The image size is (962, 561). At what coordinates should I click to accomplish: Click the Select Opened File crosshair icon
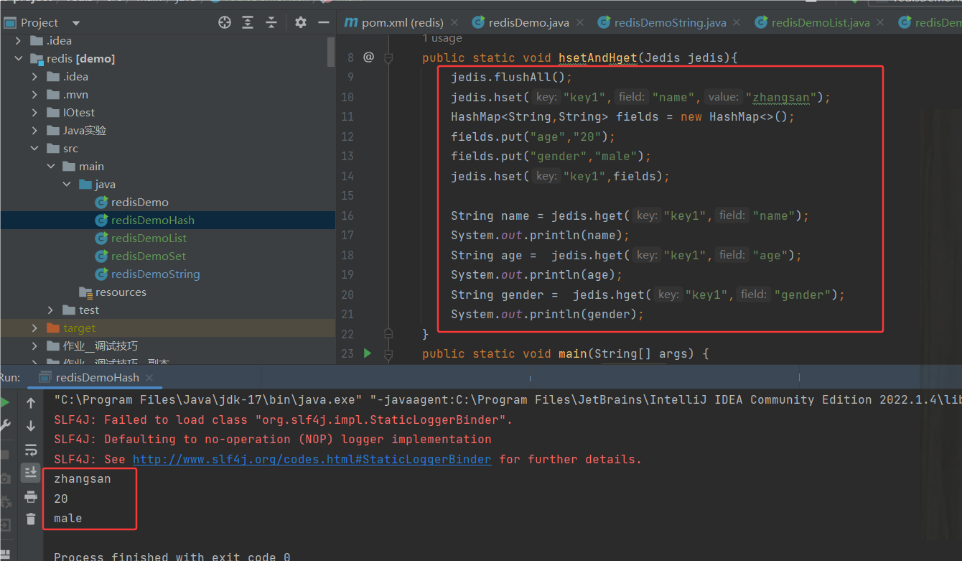225,22
